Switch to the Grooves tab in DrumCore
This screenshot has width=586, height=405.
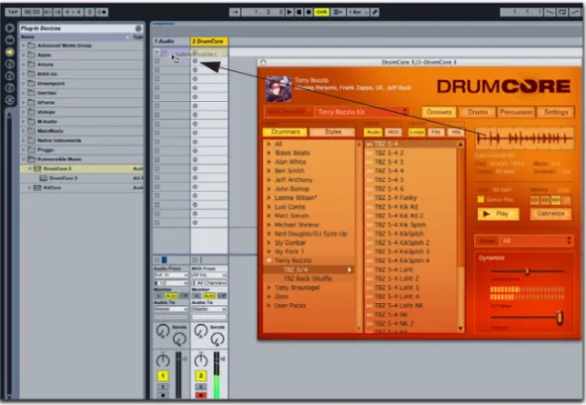438,112
